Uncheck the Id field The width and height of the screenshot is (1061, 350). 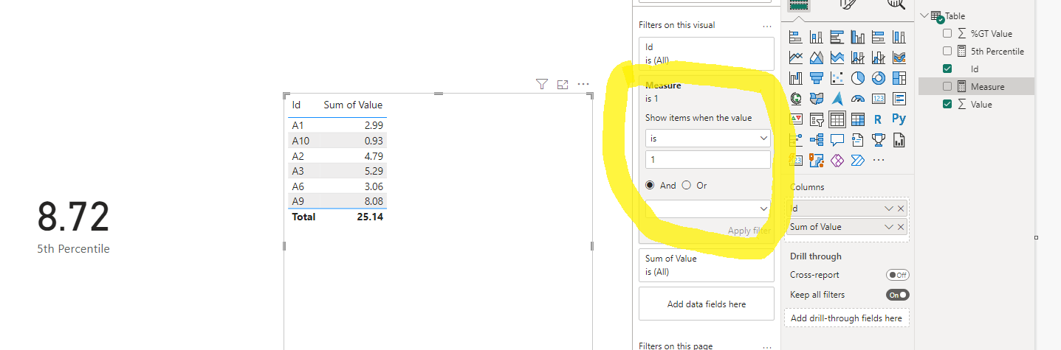pyautogui.click(x=948, y=69)
